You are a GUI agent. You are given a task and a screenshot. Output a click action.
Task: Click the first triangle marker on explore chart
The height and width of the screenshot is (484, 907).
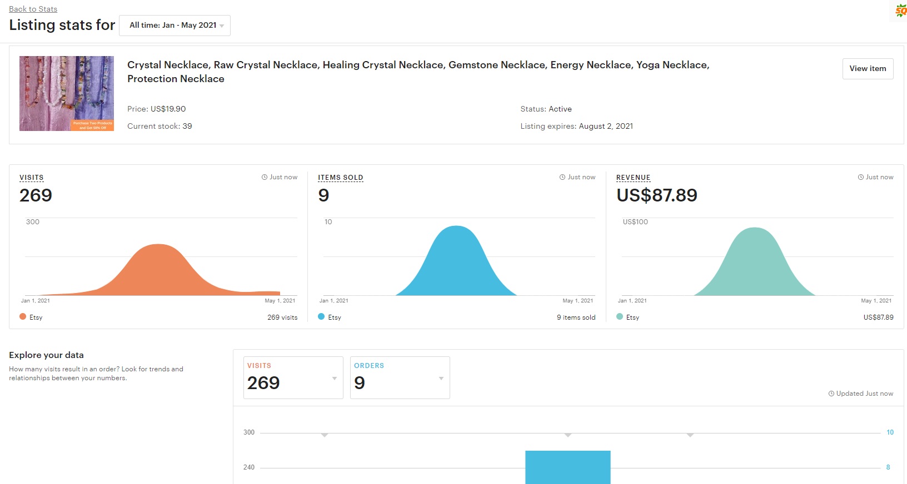(325, 435)
